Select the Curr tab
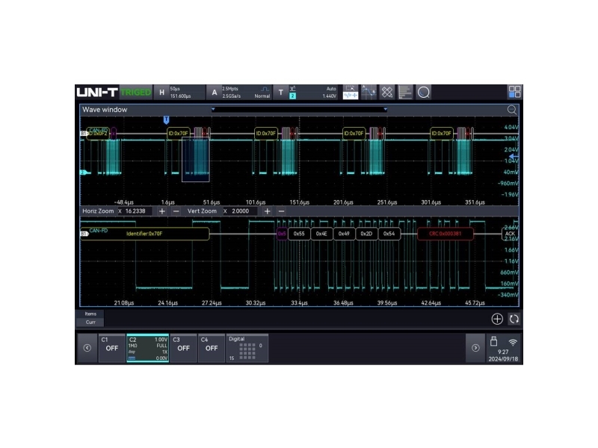Viewport: 598px width, 448px height. click(90, 323)
